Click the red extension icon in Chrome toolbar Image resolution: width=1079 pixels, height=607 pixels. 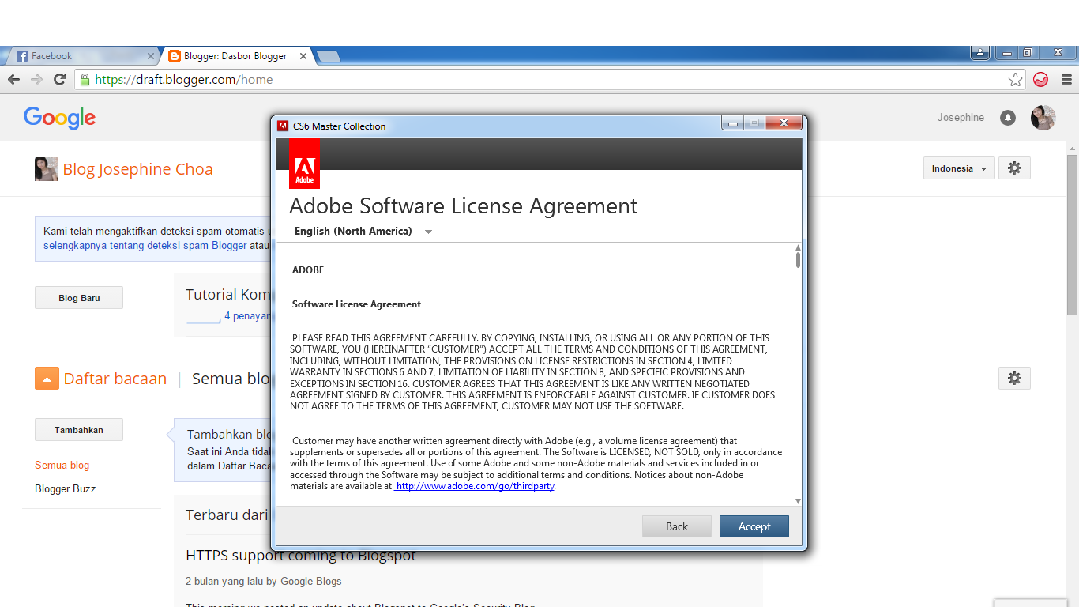pos(1041,79)
